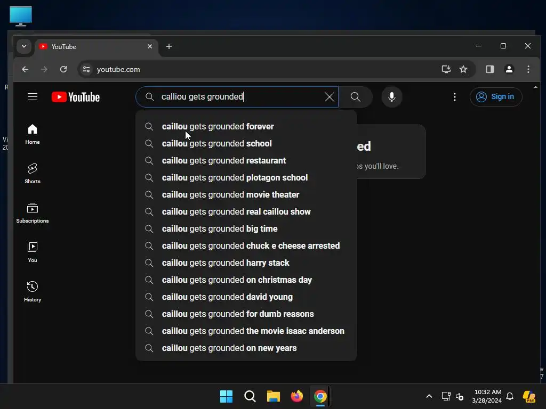The image size is (546, 409).
Task: Select suggestion 'caillou gets grounded school'
Action: click(x=246, y=144)
